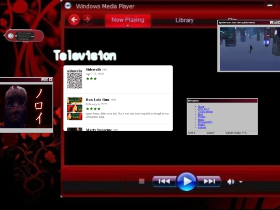280x210 pixels.
Task: Click the Run Lola Run review text
Action: 127,115
